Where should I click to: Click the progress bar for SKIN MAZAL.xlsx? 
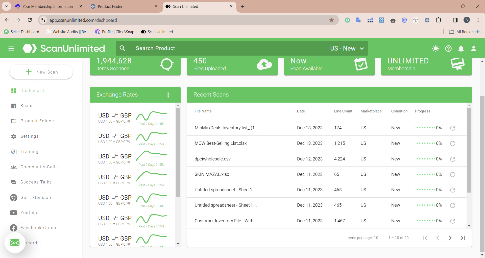[x=425, y=174]
